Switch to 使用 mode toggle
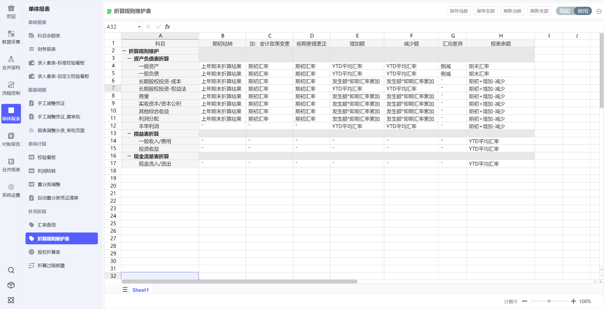Viewport: 604px width, 309px height. (583, 11)
